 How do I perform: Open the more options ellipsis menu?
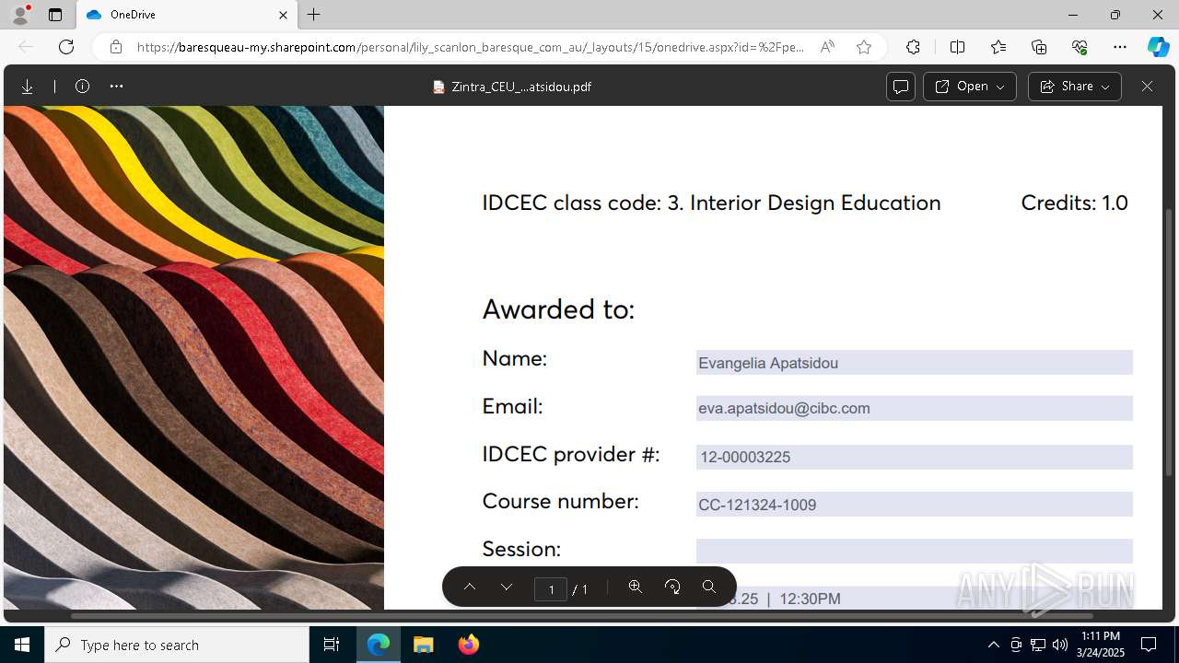[x=116, y=87]
